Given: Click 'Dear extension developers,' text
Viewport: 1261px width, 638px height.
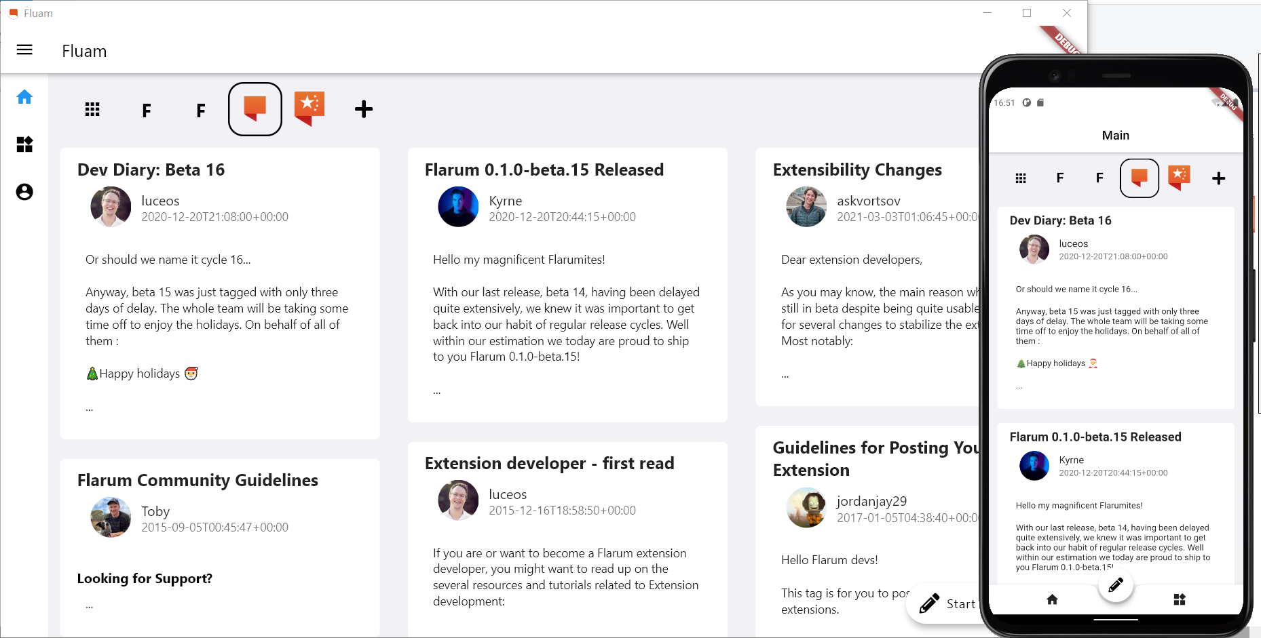Looking at the screenshot, I should point(852,260).
